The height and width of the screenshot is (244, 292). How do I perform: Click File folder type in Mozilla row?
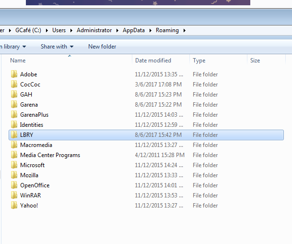(205, 175)
